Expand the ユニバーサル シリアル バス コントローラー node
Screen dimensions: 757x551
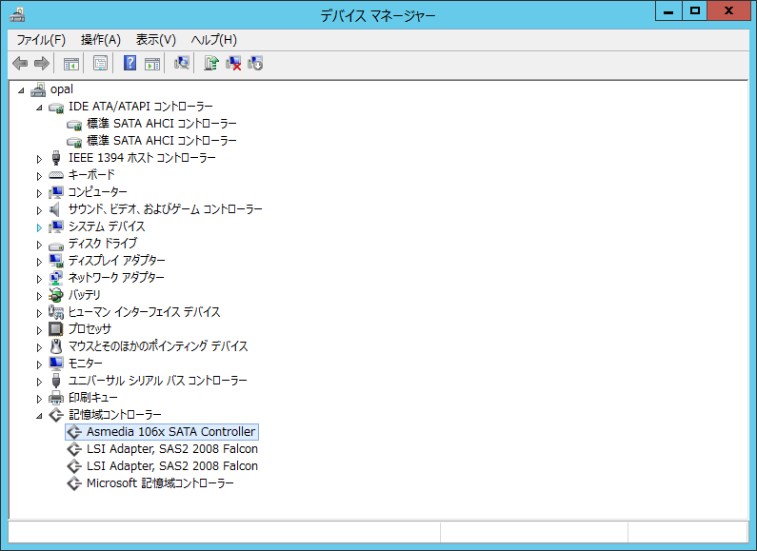[x=39, y=382]
